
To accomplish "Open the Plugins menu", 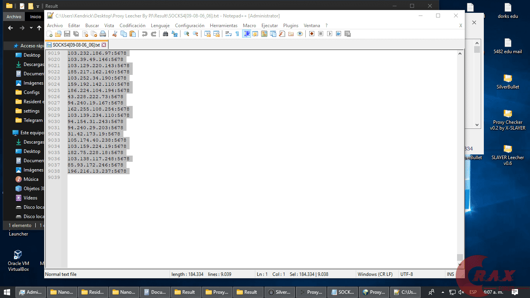I will [x=291, y=26].
